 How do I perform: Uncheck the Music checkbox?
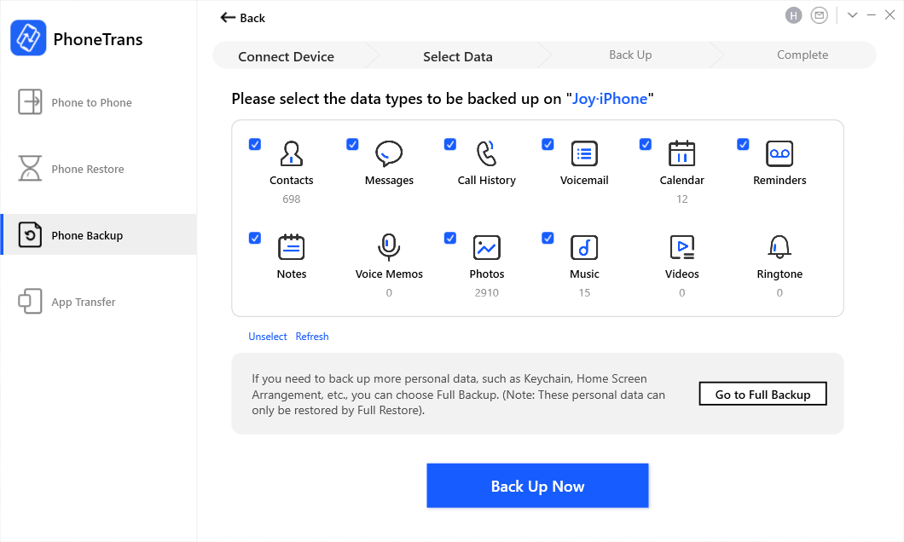coord(548,238)
